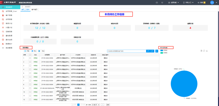Click the theme shirt icon in header

(x=162, y=2)
